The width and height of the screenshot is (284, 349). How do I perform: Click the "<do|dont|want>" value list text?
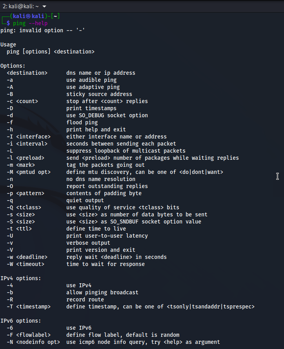201,172
